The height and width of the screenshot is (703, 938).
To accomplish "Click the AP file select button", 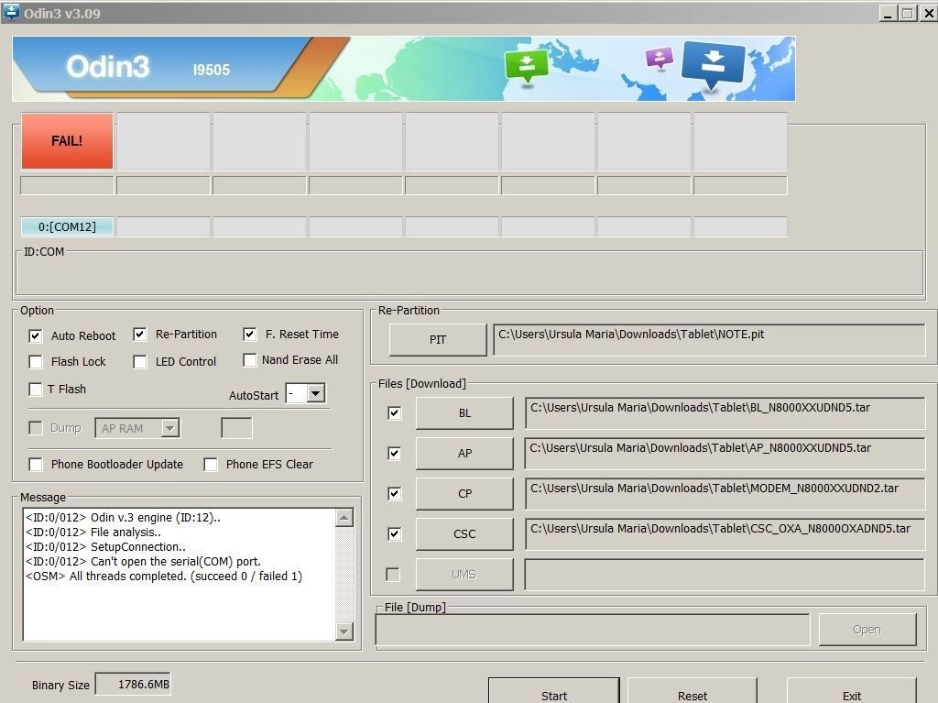I will [x=464, y=454].
